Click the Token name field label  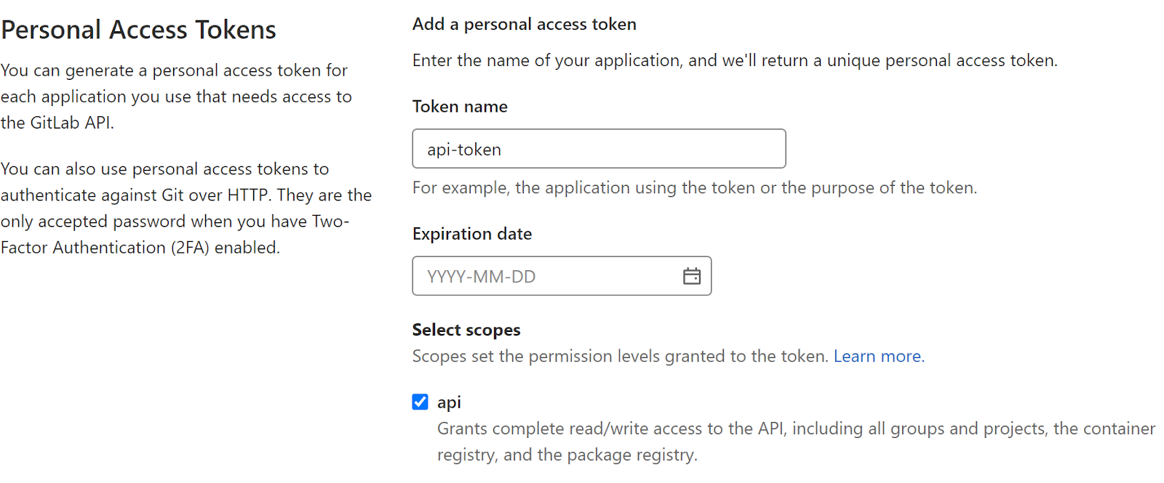(x=460, y=107)
